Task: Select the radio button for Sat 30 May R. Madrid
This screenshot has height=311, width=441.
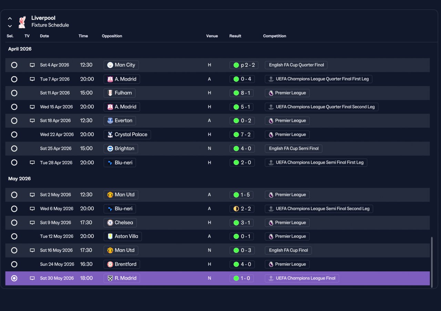Action: point(14,278)
